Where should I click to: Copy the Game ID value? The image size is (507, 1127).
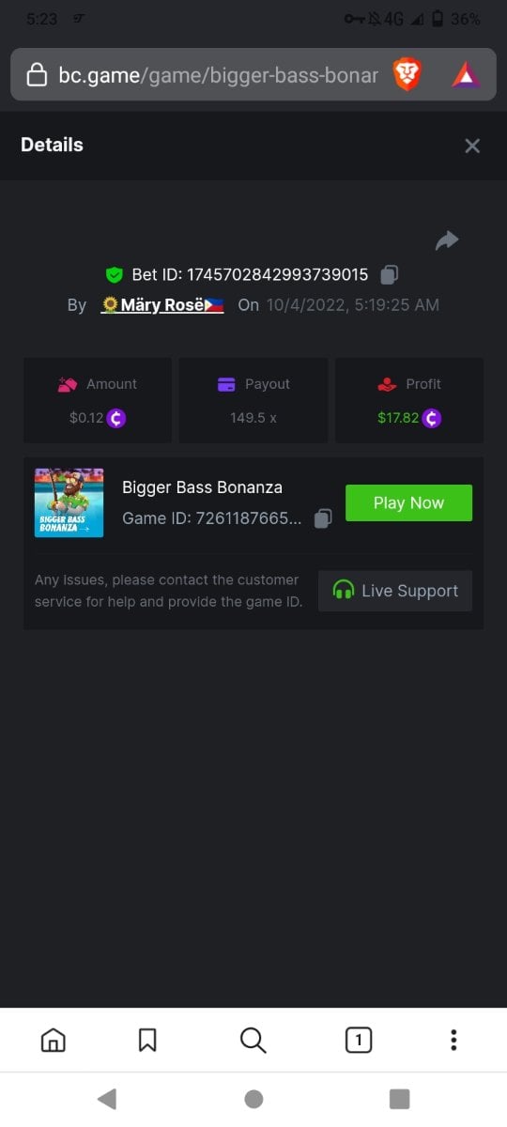pyautogui.click(x=322, y=518)
